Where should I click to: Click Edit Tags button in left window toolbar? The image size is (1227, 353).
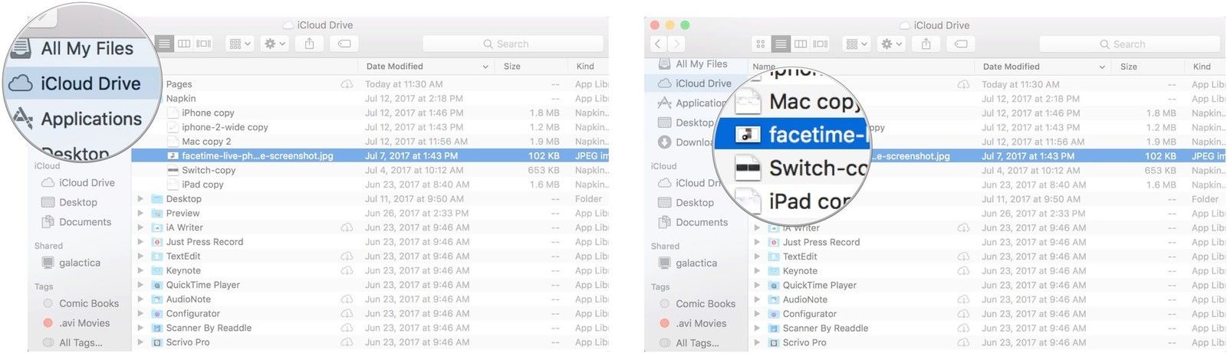(x=344, y=44)
